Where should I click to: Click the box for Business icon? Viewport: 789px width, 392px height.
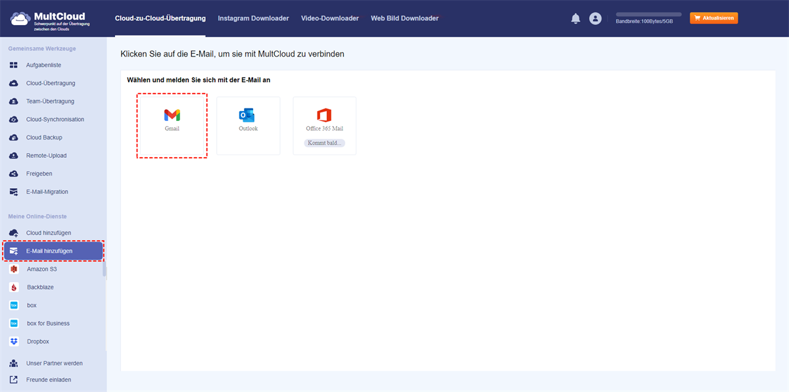[x=14, y=324]
